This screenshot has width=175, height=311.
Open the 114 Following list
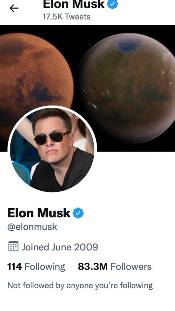pyautogui.click(x=36, y=267)
